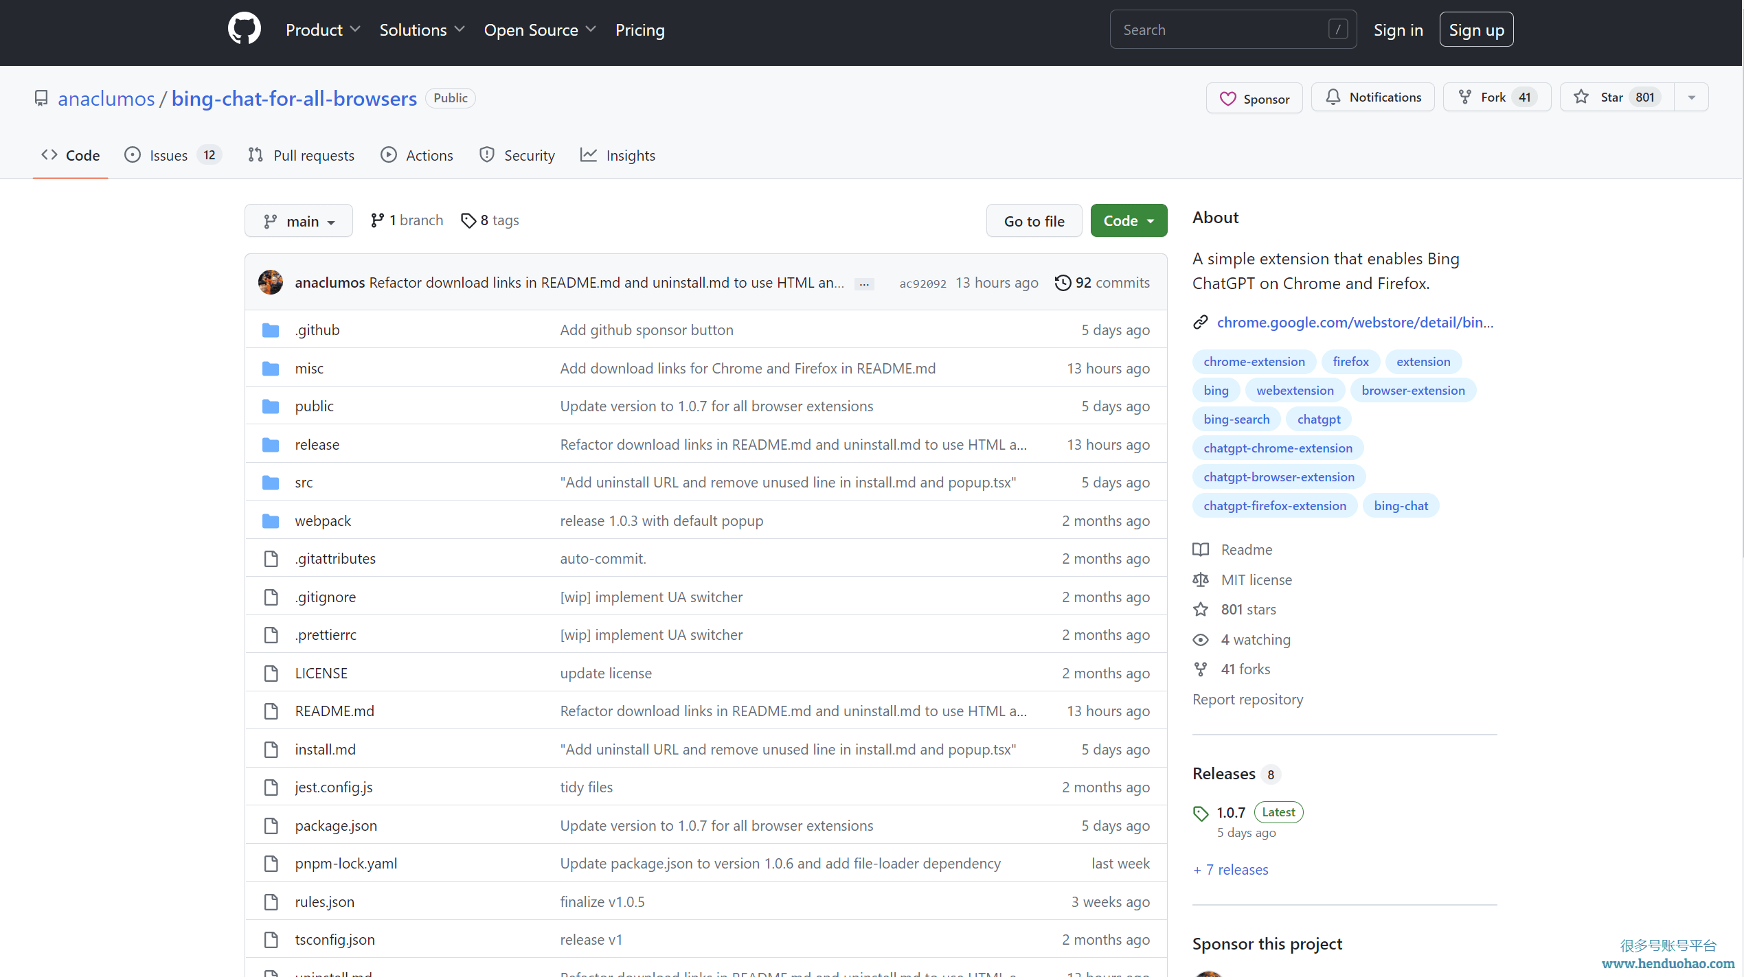
Task: Open the Releases heading link
Action: point(1236,774)
